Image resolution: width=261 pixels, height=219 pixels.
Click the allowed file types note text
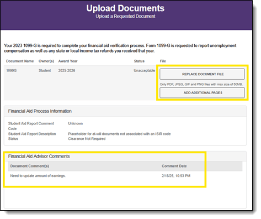[x=201, y=85]
